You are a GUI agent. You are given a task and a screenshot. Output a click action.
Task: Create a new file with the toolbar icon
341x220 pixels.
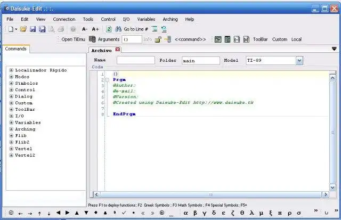pos(11,29)
